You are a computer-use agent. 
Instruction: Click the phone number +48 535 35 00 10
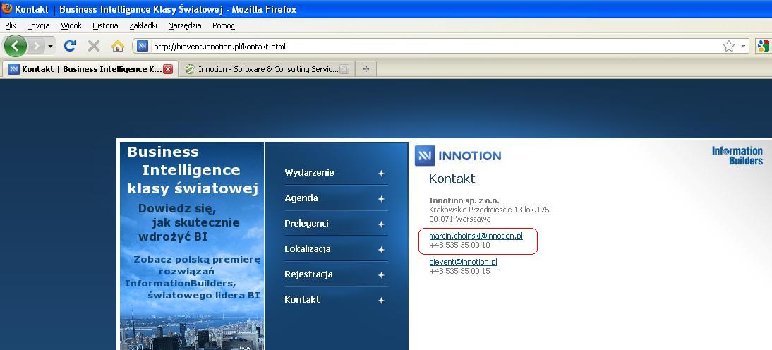[x=459, y=245]
